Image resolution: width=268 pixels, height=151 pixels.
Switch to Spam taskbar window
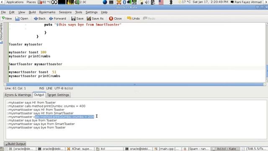click(x=196, y=149)
